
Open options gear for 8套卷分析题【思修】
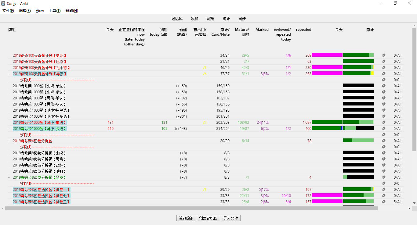pyautogui.click(x=384, y=159)
